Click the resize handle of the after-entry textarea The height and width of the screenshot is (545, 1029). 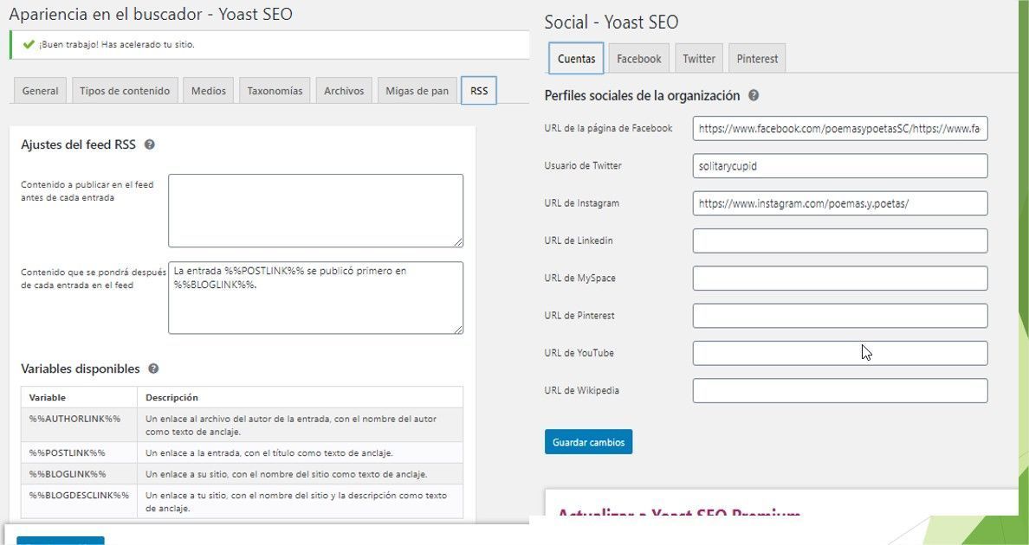click(458, 329)
